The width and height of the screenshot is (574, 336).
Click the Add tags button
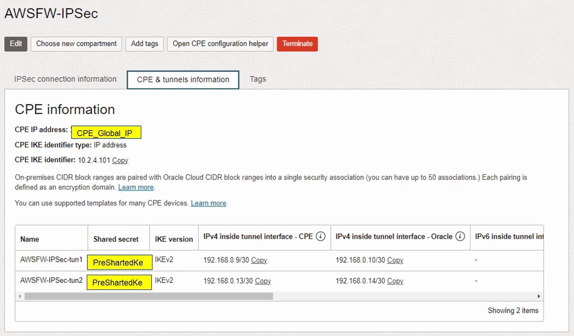[x=145, y=44]
